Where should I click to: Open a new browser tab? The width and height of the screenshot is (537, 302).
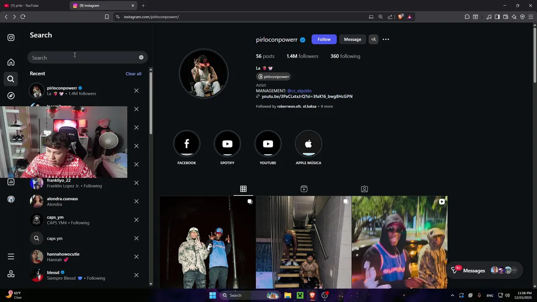143,5
